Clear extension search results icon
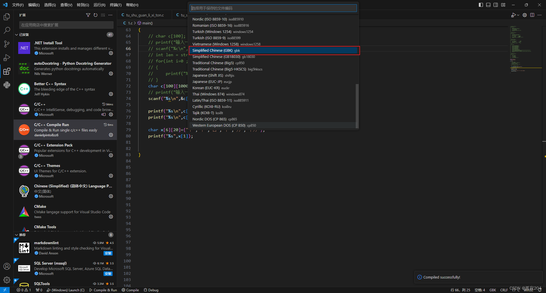The image size is (546, 293). (x=103, y=15)
